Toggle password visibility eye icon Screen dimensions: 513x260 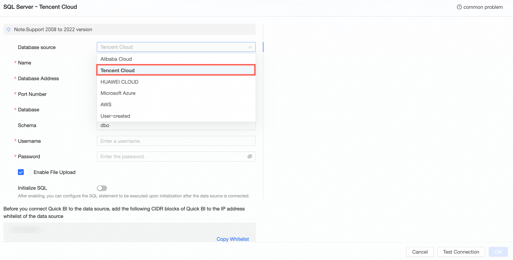click(x=250, y=157)
